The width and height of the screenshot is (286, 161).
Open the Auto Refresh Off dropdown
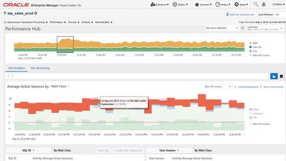pos(280,15)
